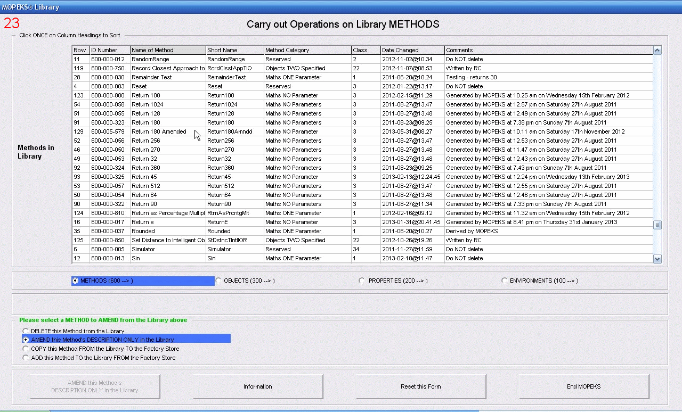Click date '2013-02-13@12.24.45'
The width and height of the screenshot is (682, 412).
click(411, 177)
